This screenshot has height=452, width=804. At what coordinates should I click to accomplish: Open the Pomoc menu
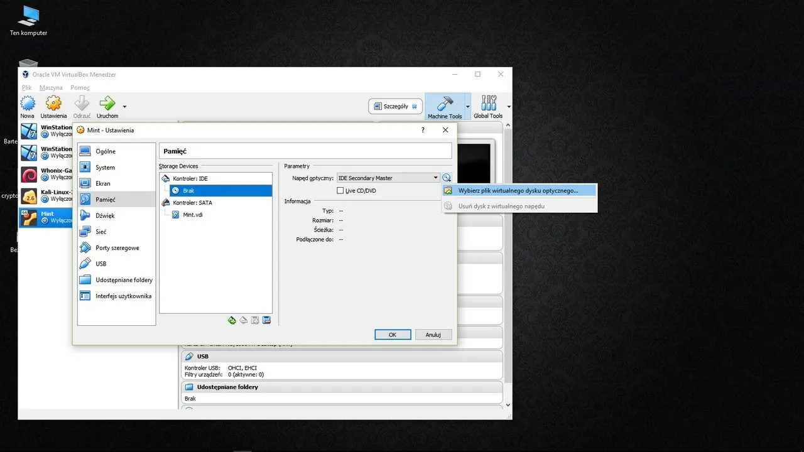tap(80, 88)
